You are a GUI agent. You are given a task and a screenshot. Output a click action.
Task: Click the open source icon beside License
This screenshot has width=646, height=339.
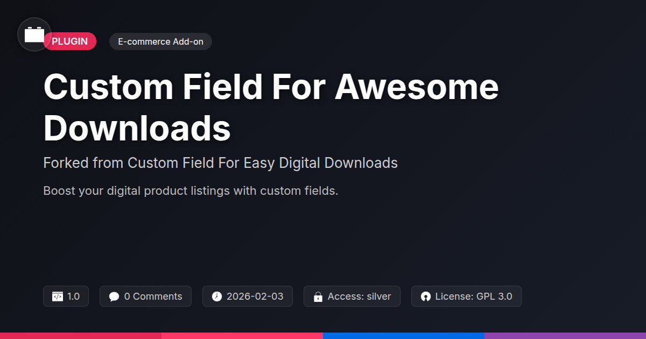click(x=426, y=296)
